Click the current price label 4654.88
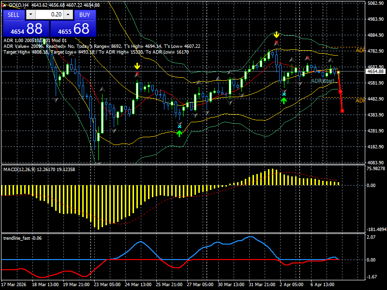The image size is (387, 290). click(376, 71)
